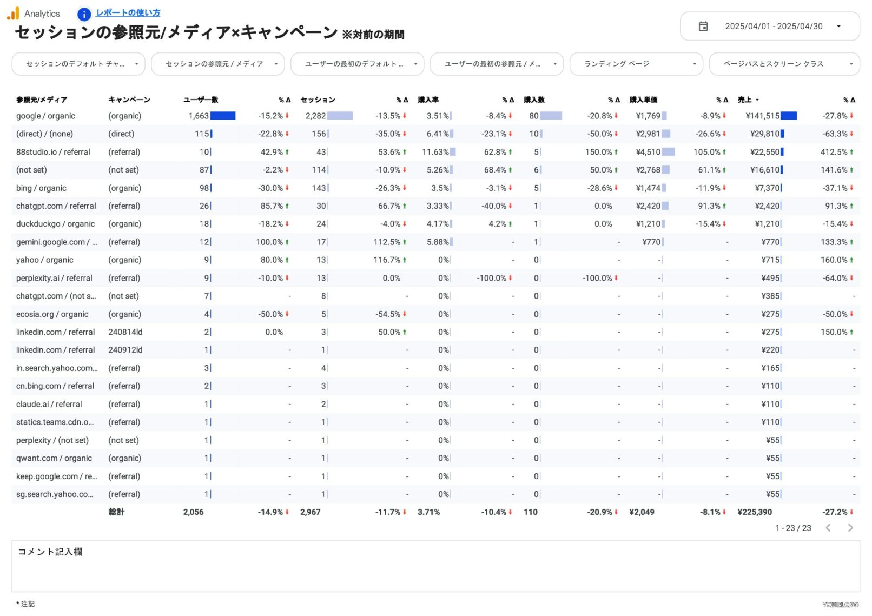Sort the table by the ユーザー数 header

201,100
